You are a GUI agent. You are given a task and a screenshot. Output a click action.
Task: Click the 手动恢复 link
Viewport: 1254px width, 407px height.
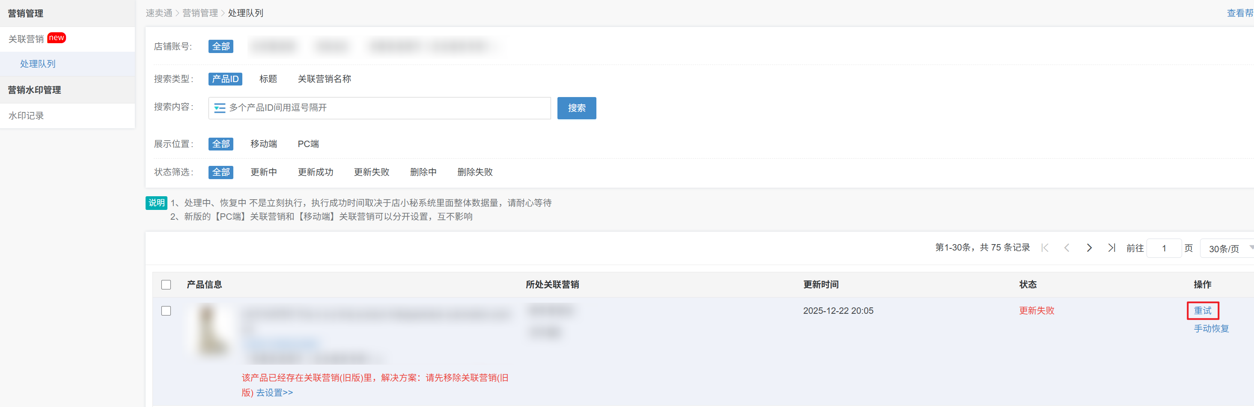pos(1211,329)
